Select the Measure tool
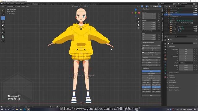This screenshot has height=111, width=198. [x=3, y=37]
